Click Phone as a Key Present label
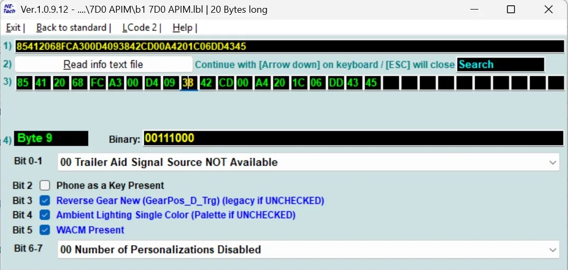This screenshot has height=270, width=568. point(110,186)
